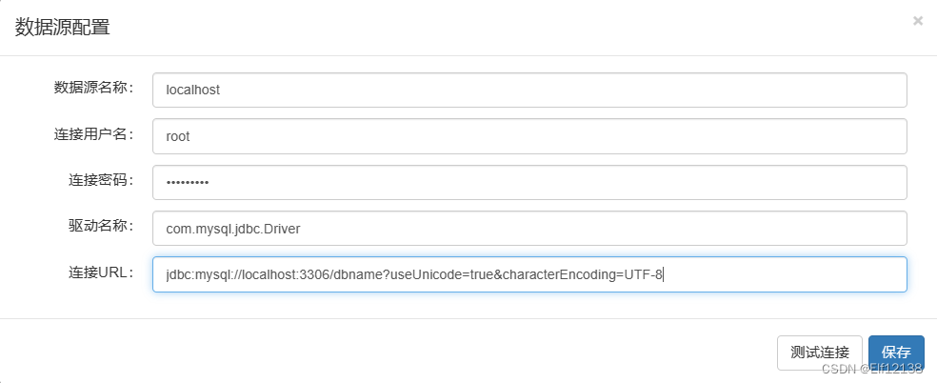Close the 数据源配置 dialog with X
This screenshot has width=937, height=383.
(x=918, y=21)
